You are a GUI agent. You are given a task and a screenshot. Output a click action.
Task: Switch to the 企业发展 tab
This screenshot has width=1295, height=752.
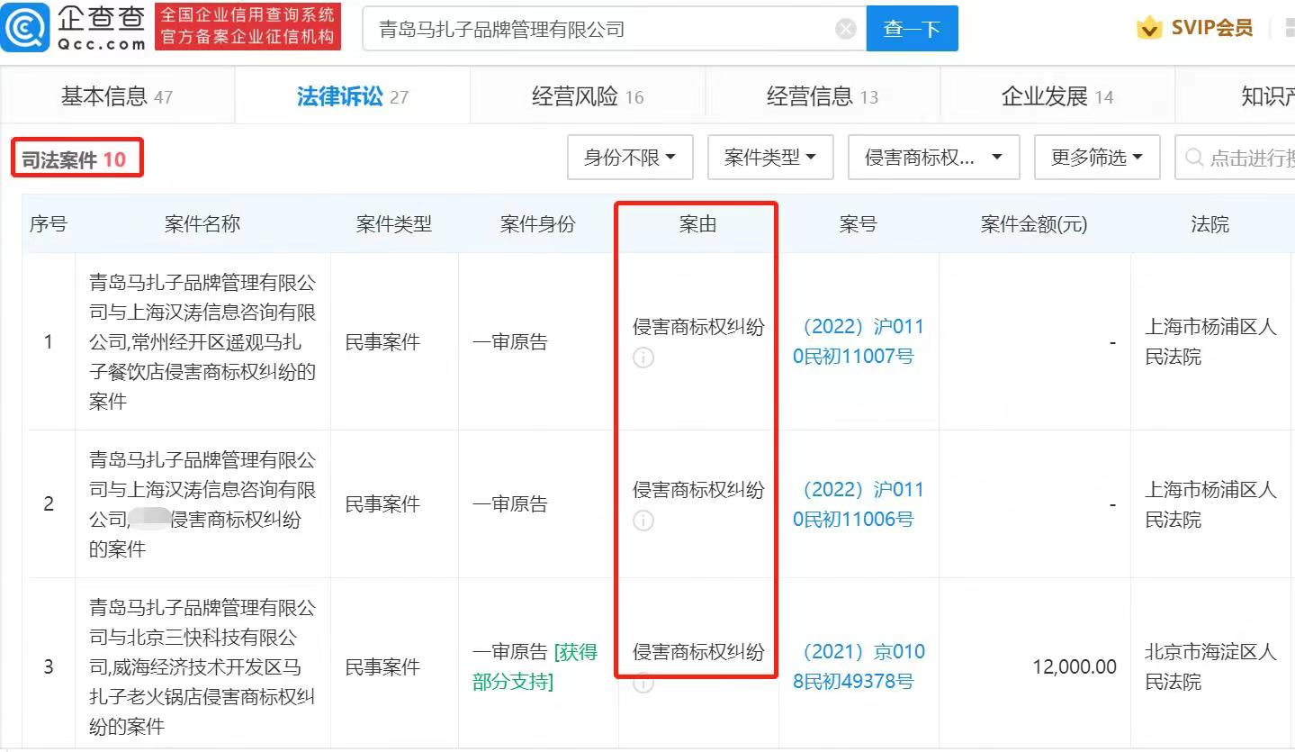pos(1057,96)
